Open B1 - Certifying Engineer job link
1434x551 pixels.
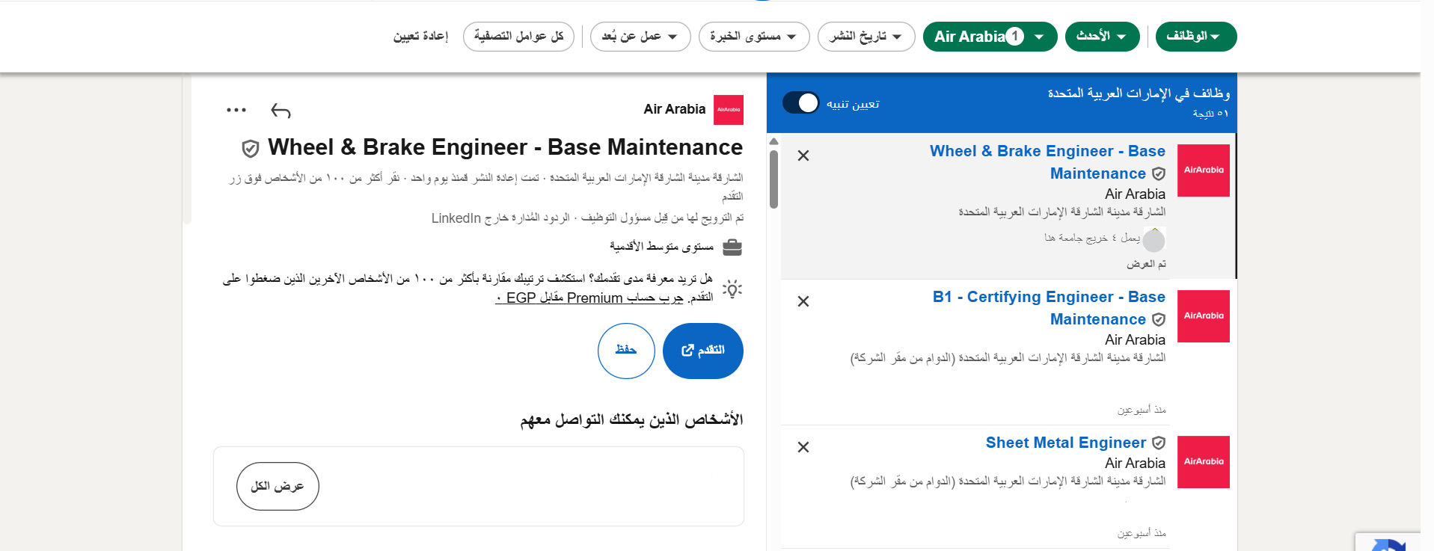tap(1049, 308)
